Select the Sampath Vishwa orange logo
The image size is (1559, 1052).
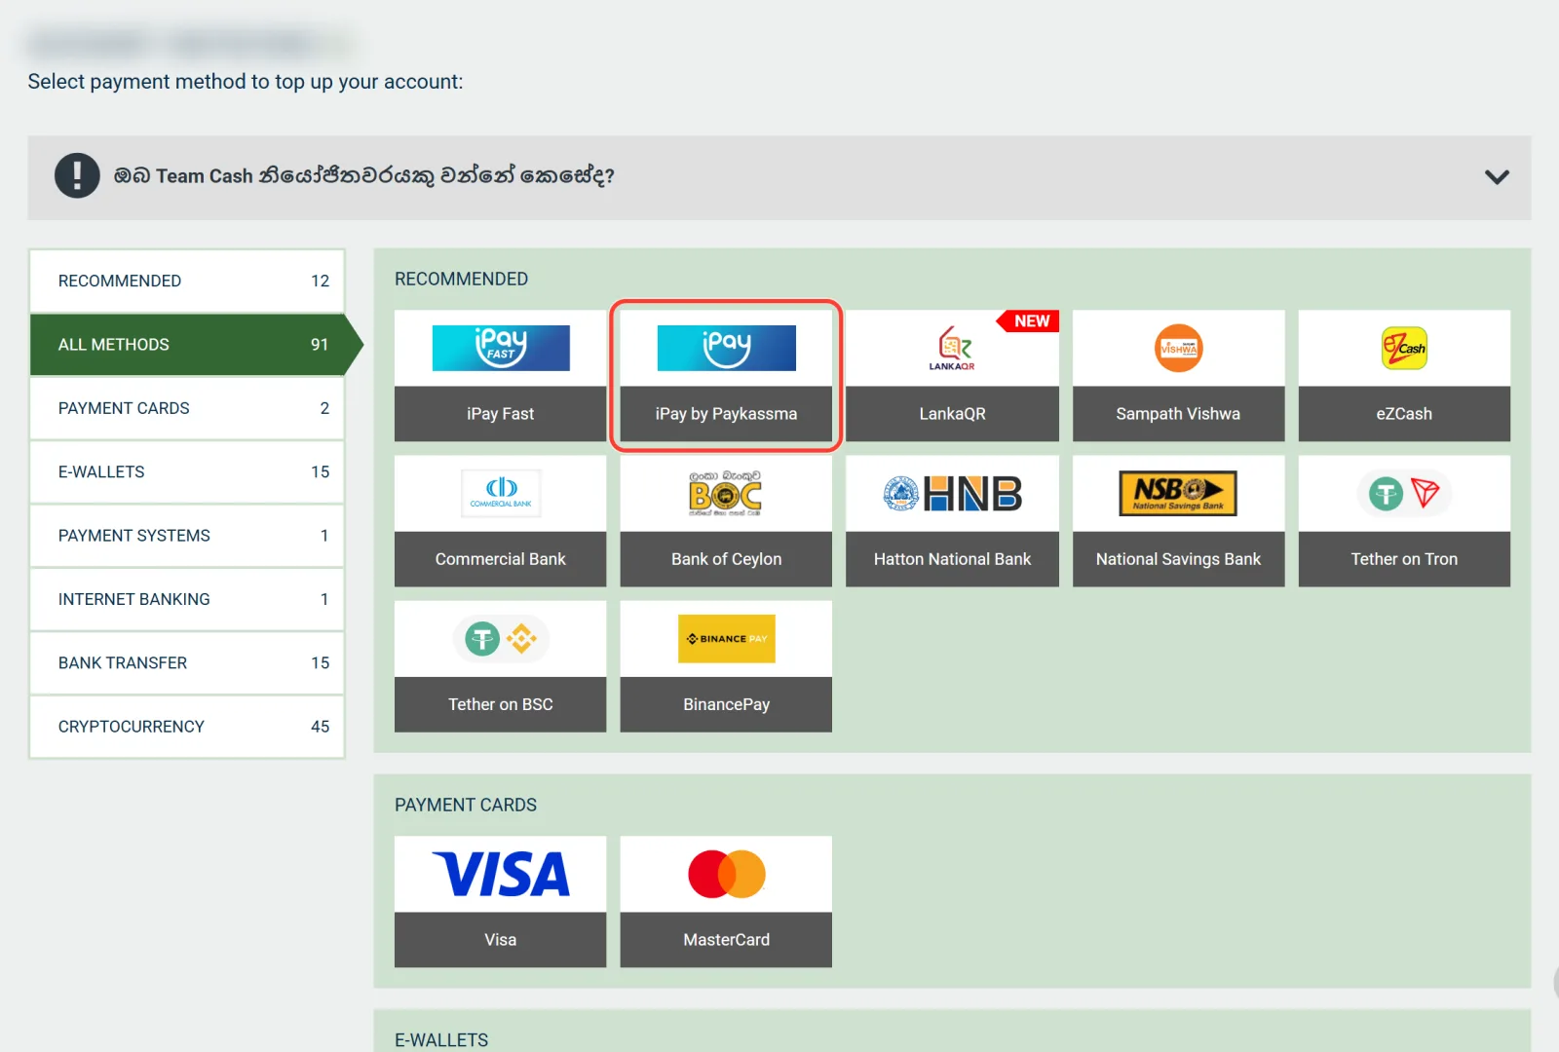(1179, 348)
